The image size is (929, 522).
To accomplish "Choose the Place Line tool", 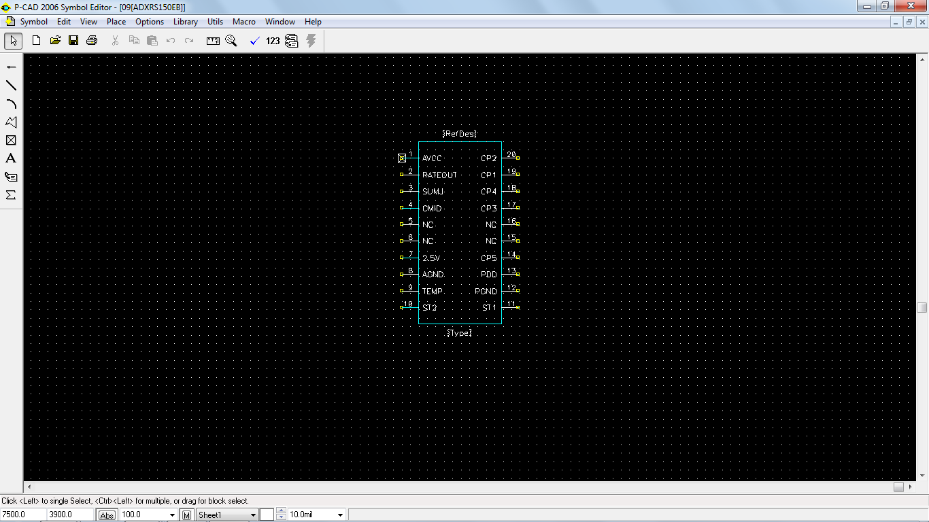I will click(x=11, y=85).
